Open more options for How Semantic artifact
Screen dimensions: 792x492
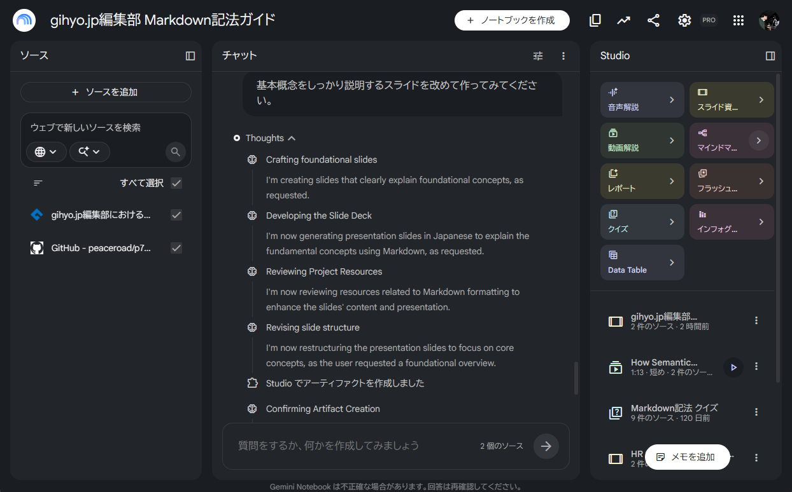pyautogui.click(x=756, y=367)
